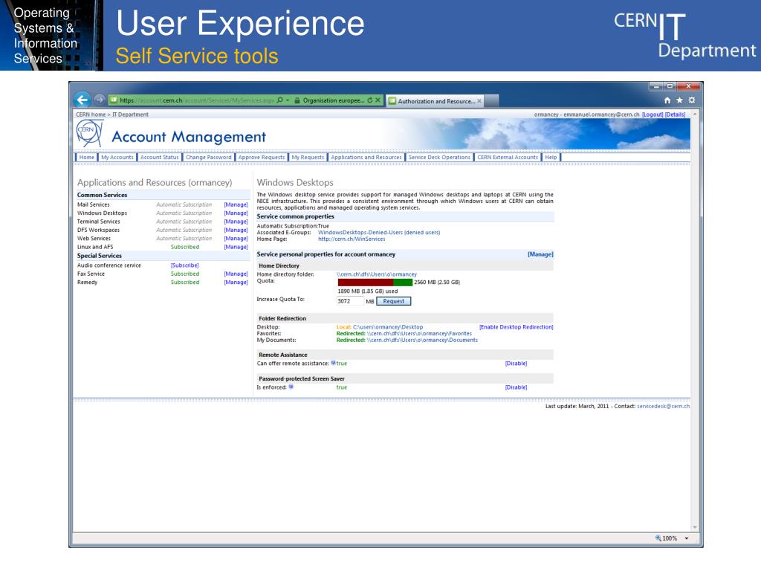Open the Favorites star icon
The height and width of the screenshot is (571, 761).
coord(679,100)
